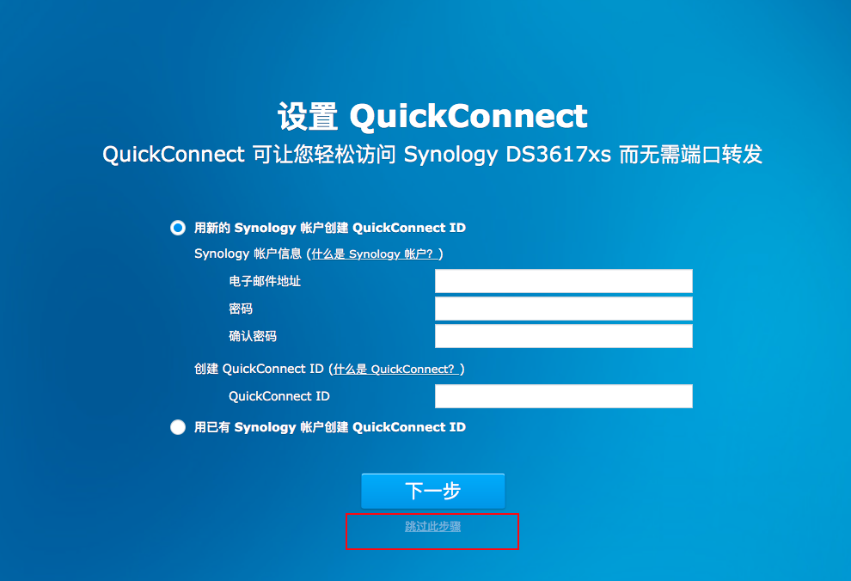Select the 用新的 Synology 帐户 radio circle
The height and width of the screenshot is (581, 851).
[178, 228]
